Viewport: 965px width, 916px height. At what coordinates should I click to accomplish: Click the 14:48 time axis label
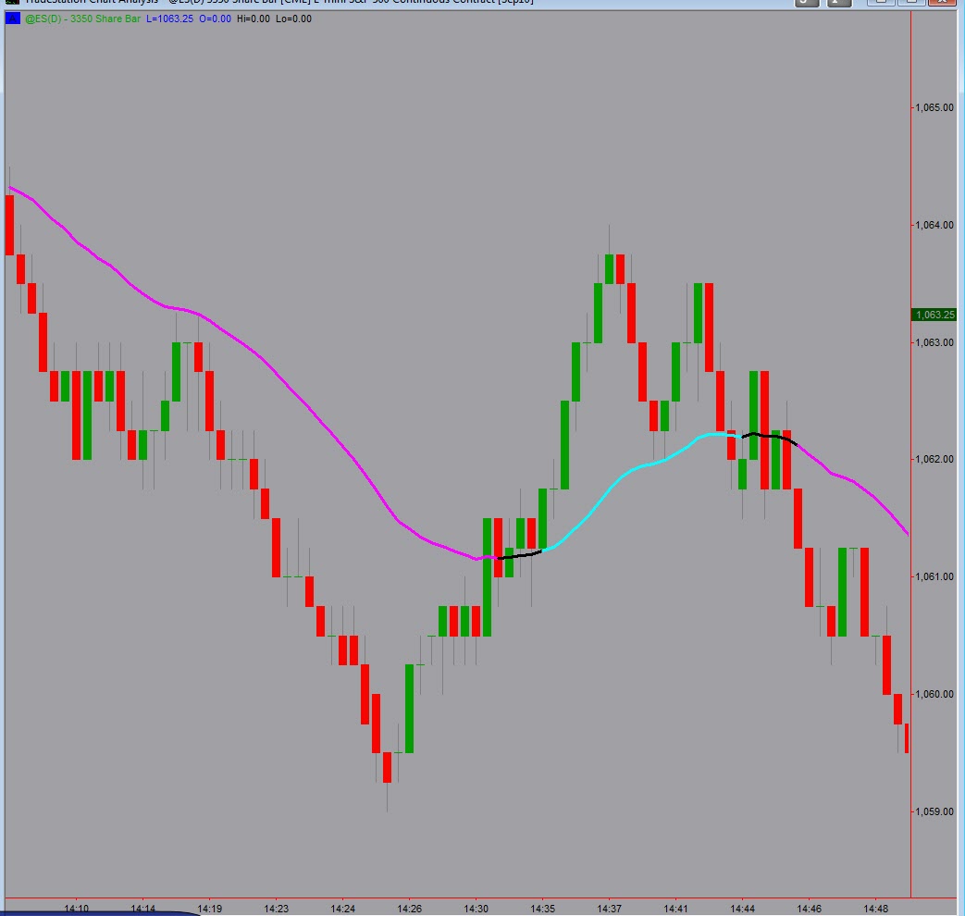876,909
